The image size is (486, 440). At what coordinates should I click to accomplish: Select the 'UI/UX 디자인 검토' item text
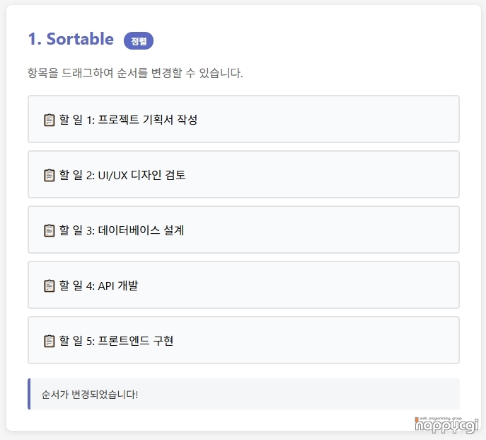(141, 175)
